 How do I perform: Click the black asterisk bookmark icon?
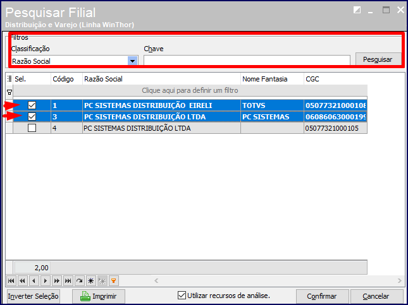[91, 280]
